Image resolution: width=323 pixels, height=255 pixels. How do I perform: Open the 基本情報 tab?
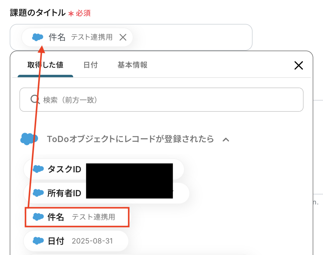click(132, 65)
